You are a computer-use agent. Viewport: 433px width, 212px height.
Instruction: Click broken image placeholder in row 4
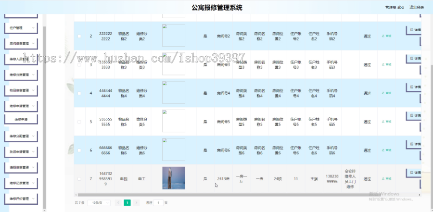(x=173, y=92)
